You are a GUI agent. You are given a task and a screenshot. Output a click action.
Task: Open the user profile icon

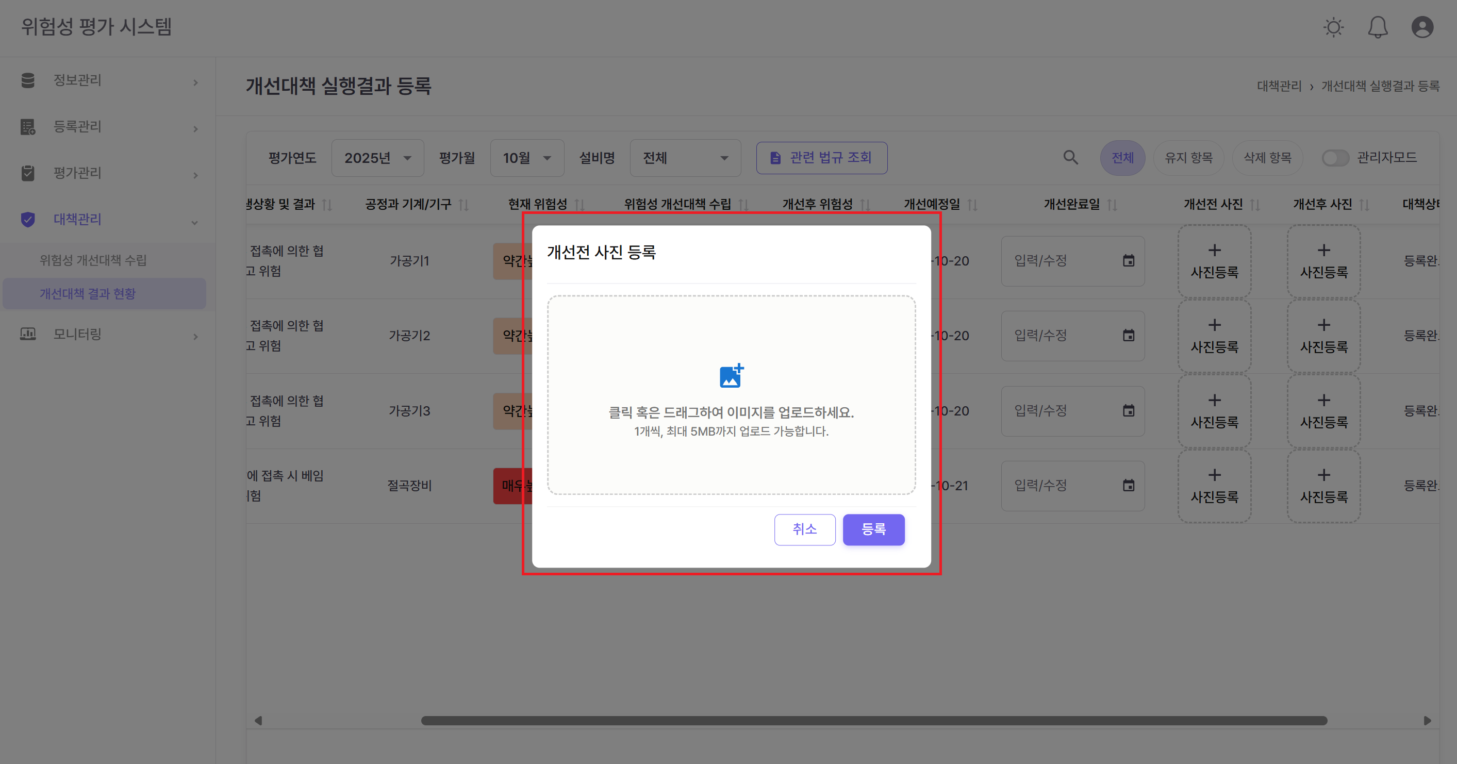pos(1422,27)
